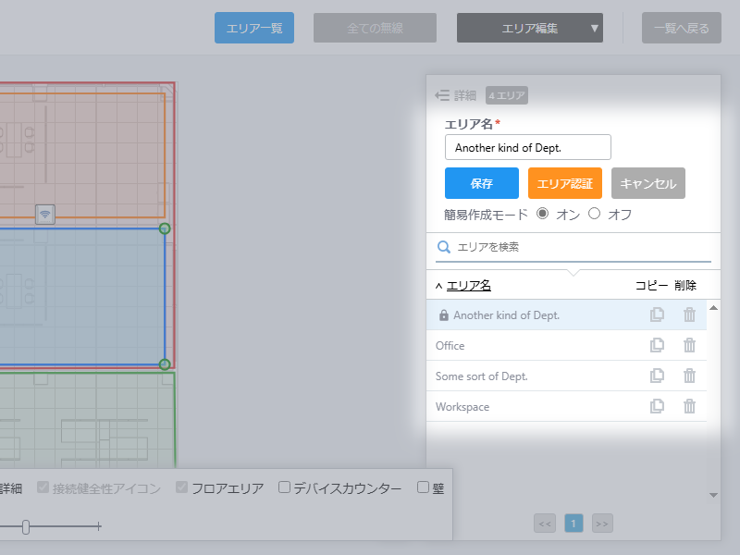The width and height of the screenshot is (740, 555).
Task: Open the エリア一覧 view
Action: click(254, 28)
